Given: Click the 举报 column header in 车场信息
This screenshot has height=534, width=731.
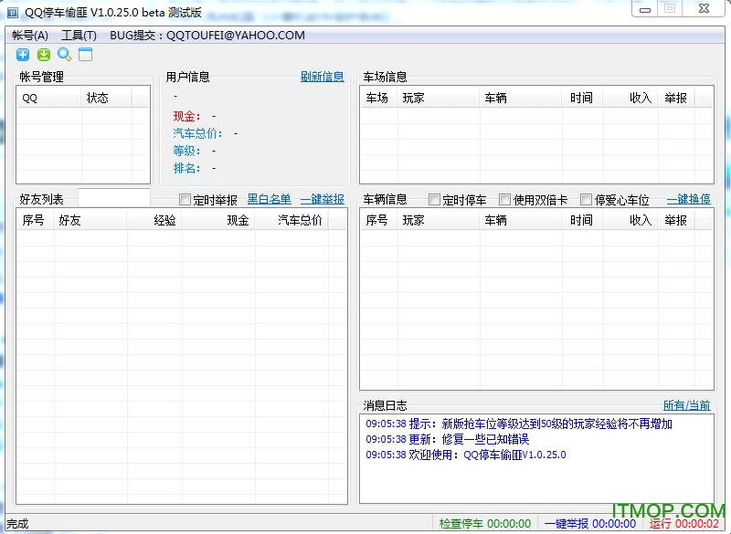Looking at the screenshot, I should click(x=676, y=99).
